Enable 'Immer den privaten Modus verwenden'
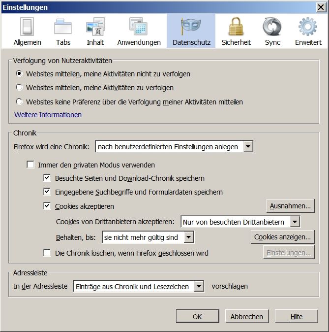This screenshot has height=332, width=329. click(30, 165)
